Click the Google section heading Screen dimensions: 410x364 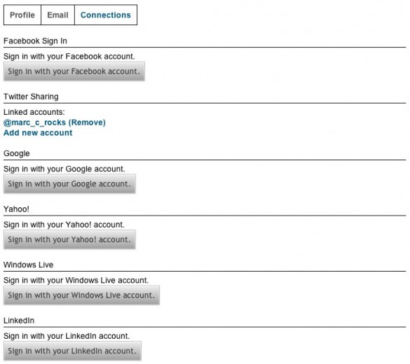tap(17, 153)
